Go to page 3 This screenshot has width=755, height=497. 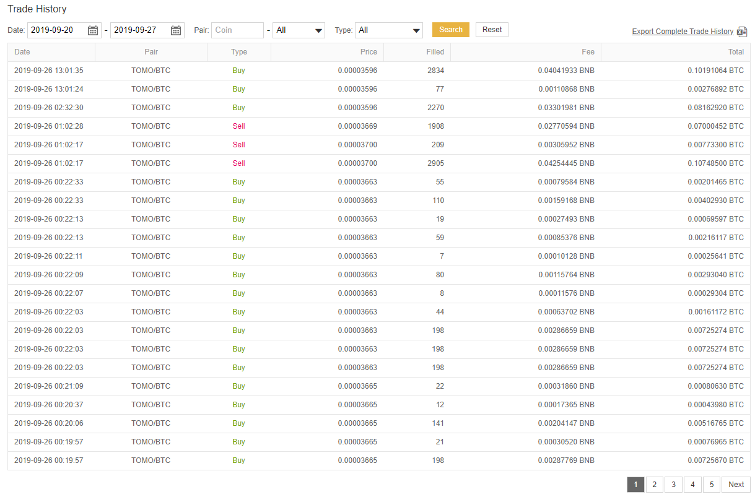673,485
